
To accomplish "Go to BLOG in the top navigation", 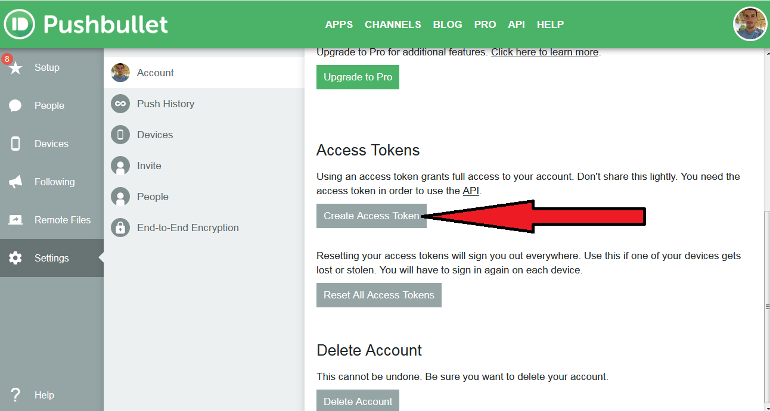I will pyautogui.click(x=448, y=24).
